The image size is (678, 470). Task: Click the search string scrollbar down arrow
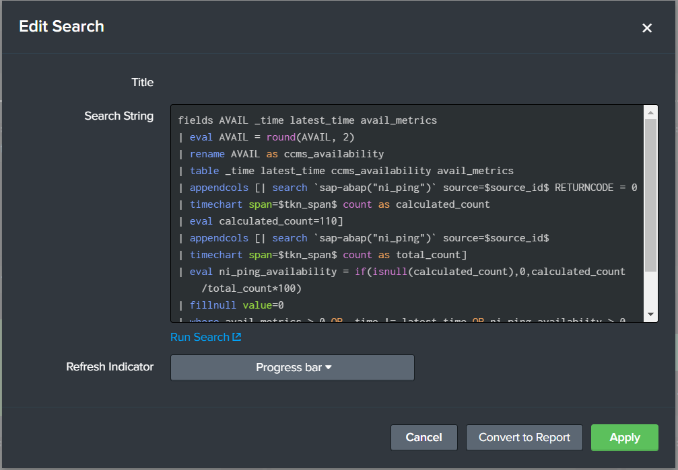[650, 315]
